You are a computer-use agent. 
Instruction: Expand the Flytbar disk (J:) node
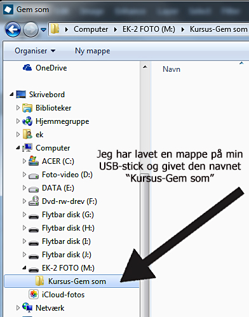pyautogui.click(x=24, y=255)
